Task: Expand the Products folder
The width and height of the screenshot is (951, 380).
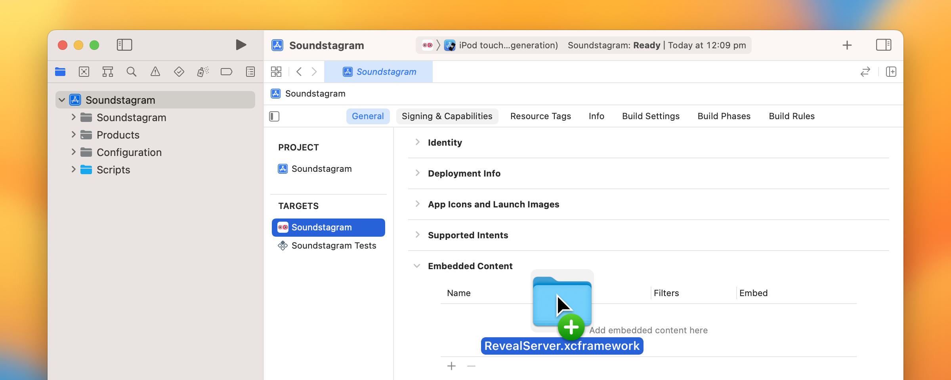Action: coord(73,135)
